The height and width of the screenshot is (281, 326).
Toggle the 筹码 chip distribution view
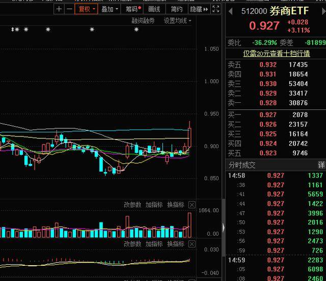133,9
